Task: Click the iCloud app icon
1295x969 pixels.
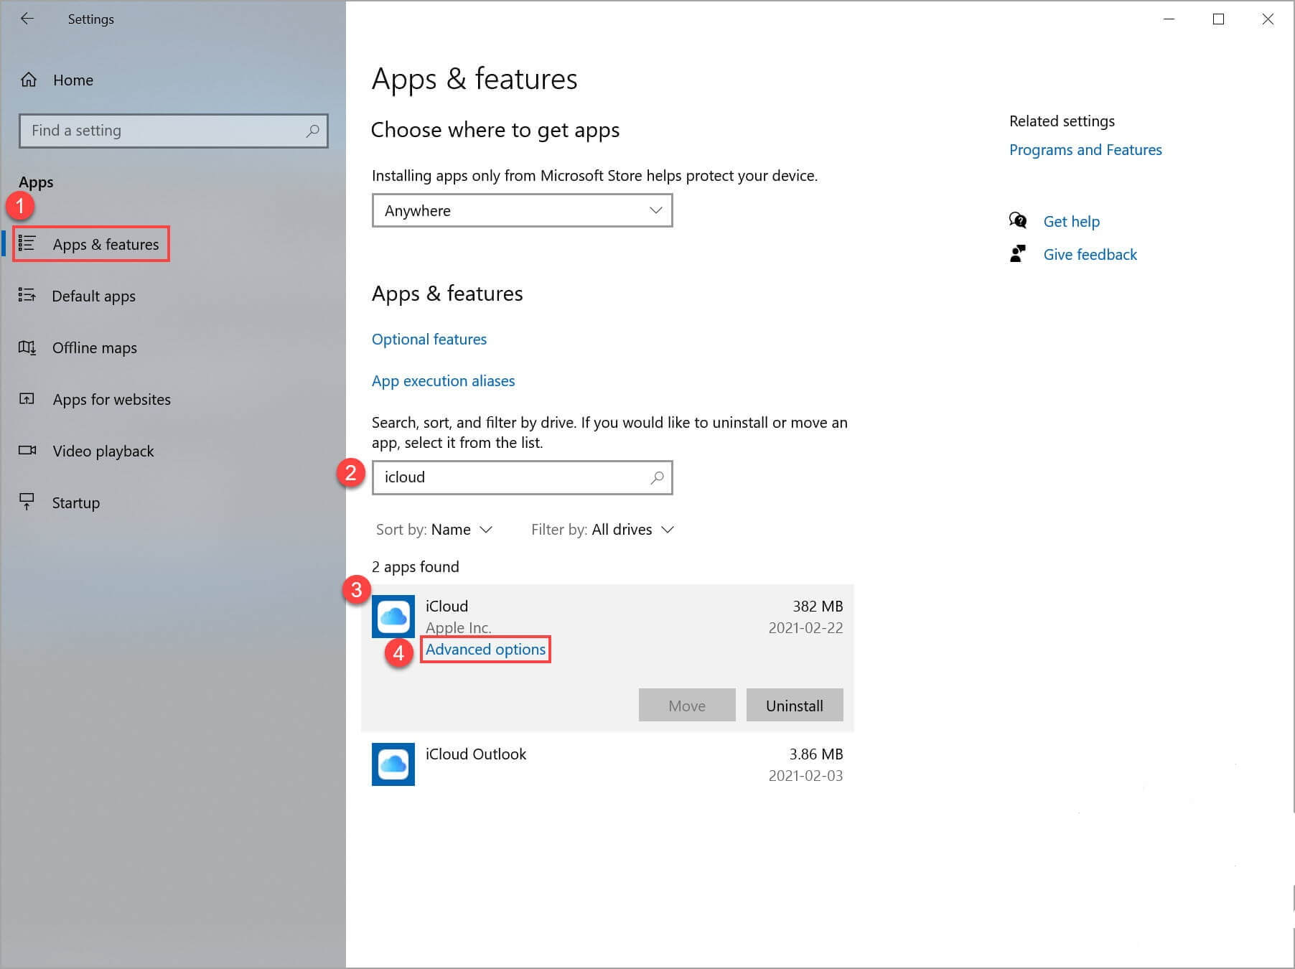Action: coord(393,617)
